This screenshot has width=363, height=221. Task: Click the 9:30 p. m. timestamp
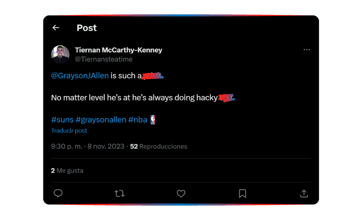pyautogui.click(x=67, y=146)
